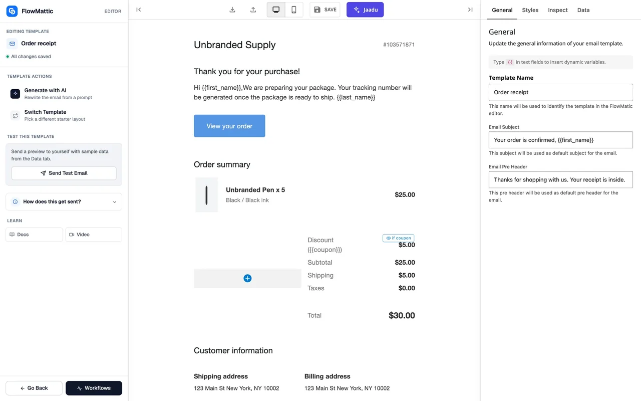Click the Discount ({{coupon}}) label
The image size is (641, 401).
325,245
